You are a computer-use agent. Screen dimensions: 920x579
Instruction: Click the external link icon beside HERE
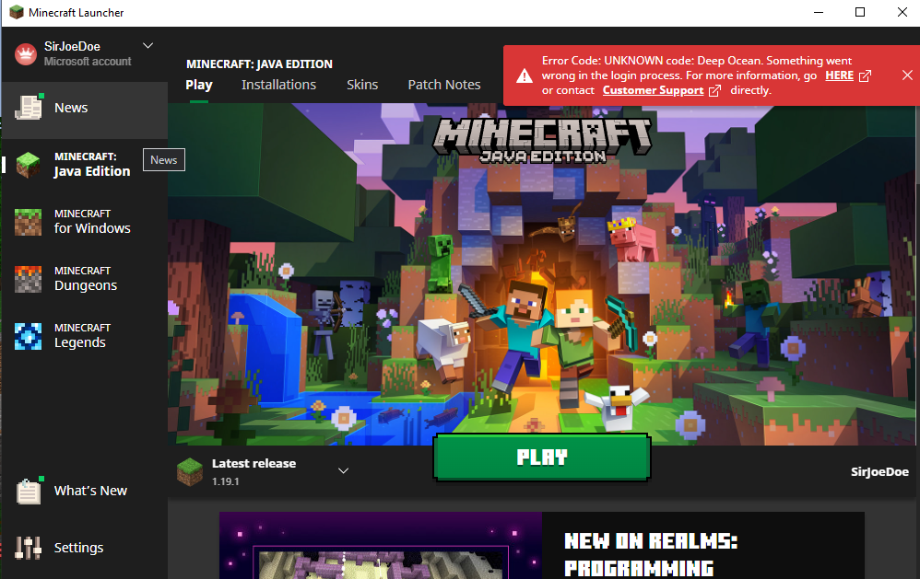pos(865,75)
